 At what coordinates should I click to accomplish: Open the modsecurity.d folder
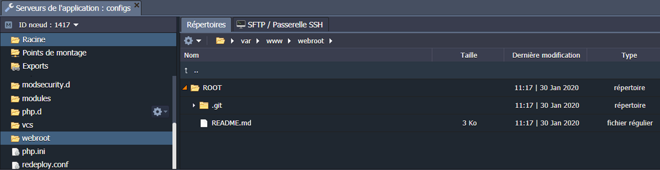click(46, 85)
